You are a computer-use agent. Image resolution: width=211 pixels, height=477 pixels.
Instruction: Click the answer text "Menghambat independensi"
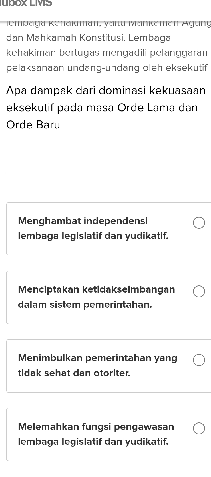pyautogui.click(x=83, y=221)
